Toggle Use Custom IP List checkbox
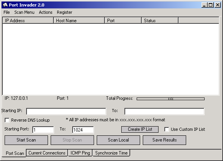The width and height of the screenshot is (223, 161). point(167,129)
